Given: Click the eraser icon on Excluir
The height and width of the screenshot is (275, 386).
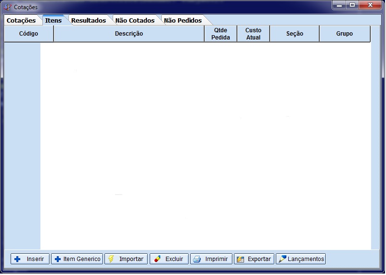Looking at the screenshot, I should click(x=157, y=259).
